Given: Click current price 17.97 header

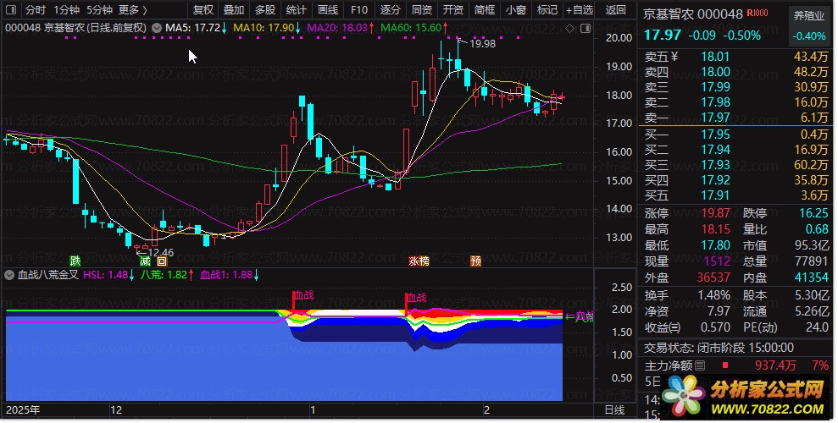Looking at the screenshot, I should tap(662, 36).
